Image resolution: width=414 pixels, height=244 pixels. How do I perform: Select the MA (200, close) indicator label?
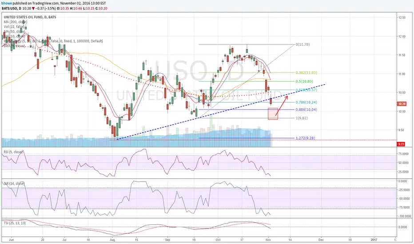click(x=15, y=22)
